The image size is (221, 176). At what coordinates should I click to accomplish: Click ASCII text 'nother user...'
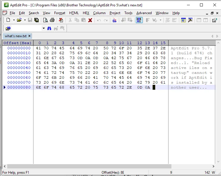click(189, 87)
